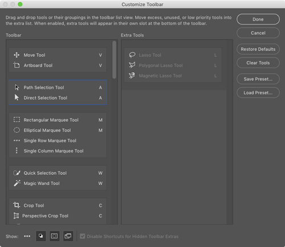Click shortcut letter V of Artboard Tool
The image size is (285, 247).
coord(100,65)
